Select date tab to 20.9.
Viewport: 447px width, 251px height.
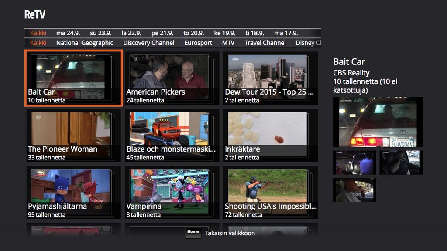tap(193, 33)
